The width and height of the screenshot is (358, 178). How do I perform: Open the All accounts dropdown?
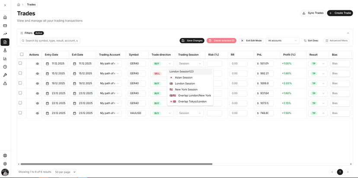[x=282, y=41]
